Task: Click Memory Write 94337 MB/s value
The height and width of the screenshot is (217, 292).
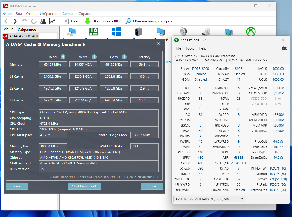Action: (83, 64)
